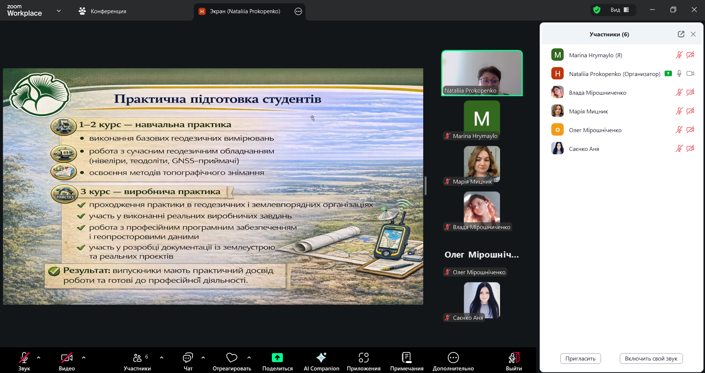Pop out the Participants panel

pyautogui.click(x=681, y=34)
